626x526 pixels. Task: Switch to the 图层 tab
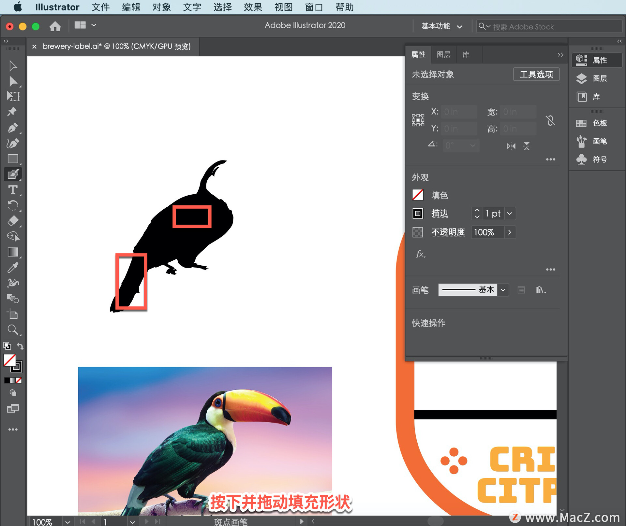[443, 54]
